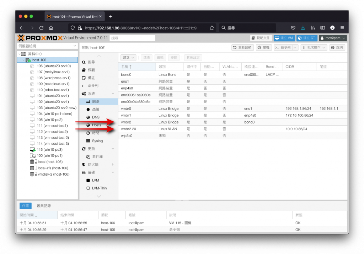Open 搜尋 node menu item
The image size is (364, 254).
99,62
